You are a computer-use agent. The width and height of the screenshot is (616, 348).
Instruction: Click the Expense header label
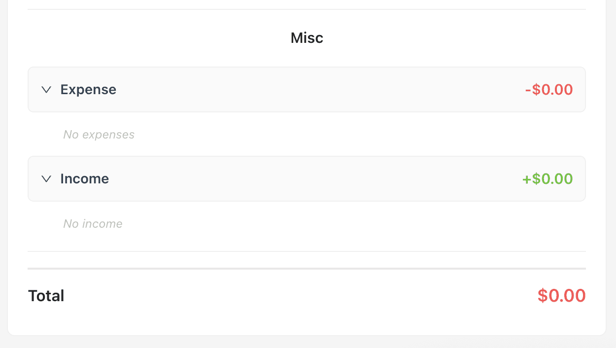tap(88, 90)
